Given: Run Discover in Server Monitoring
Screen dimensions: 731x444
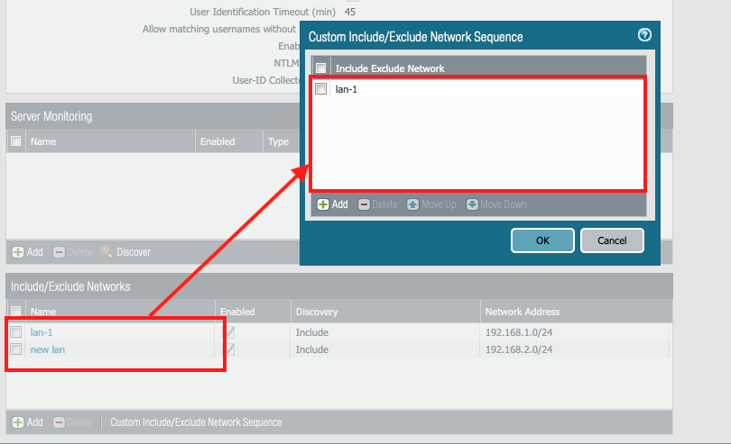Looking at the screenshot, I should click(125, 252).
